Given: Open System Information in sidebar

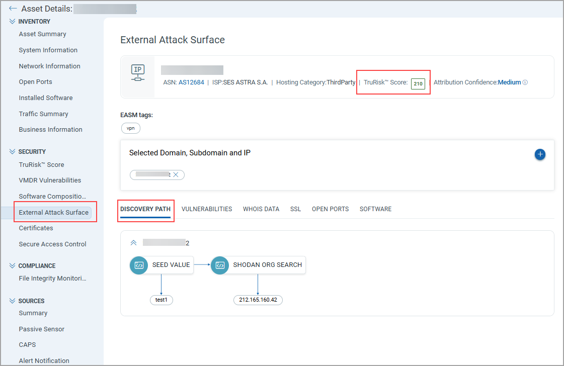Looking at the screenshot, I should [x=48, y=50].
